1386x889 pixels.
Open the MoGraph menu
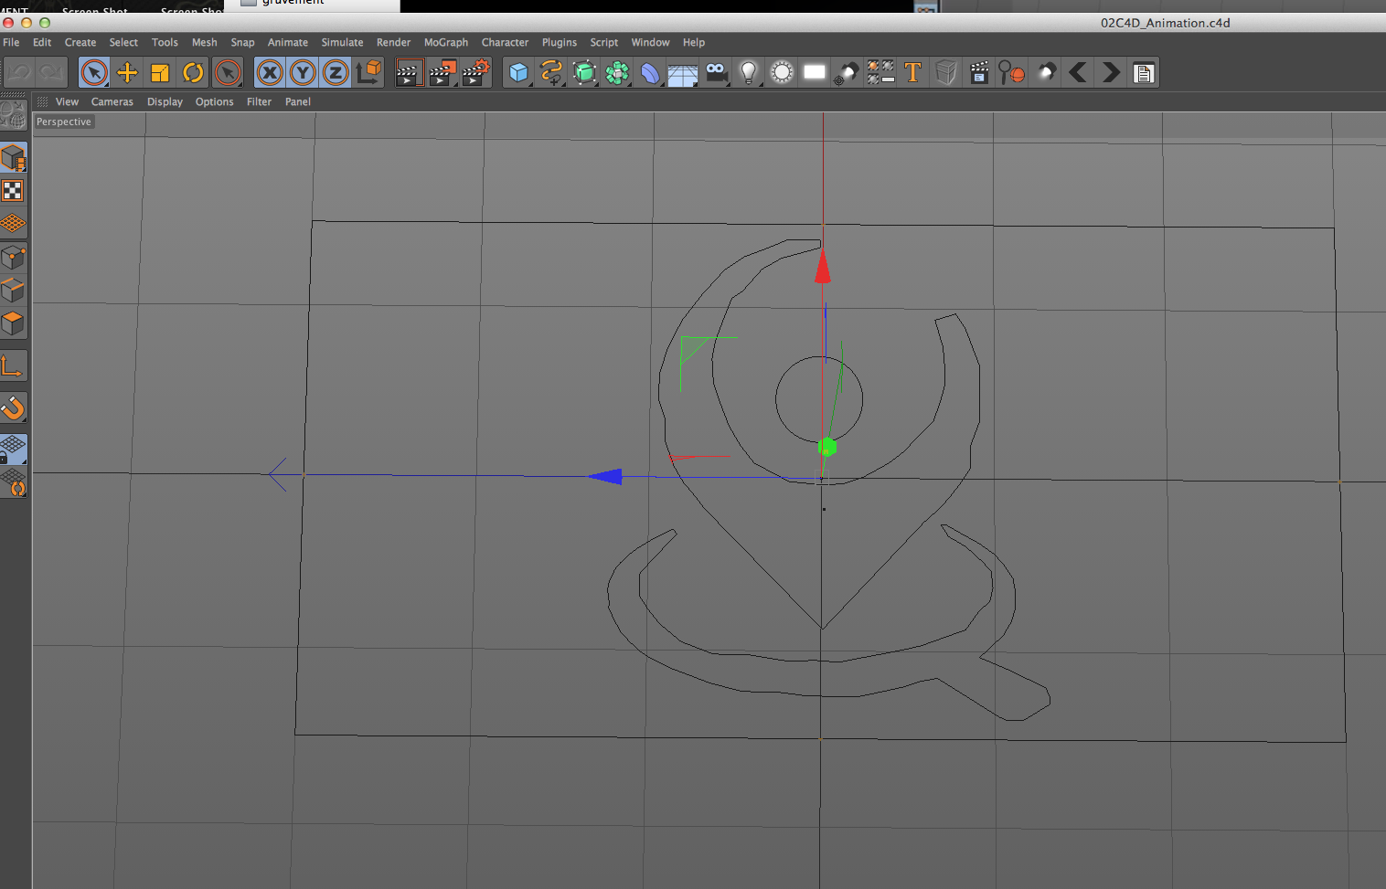point(446,42)
